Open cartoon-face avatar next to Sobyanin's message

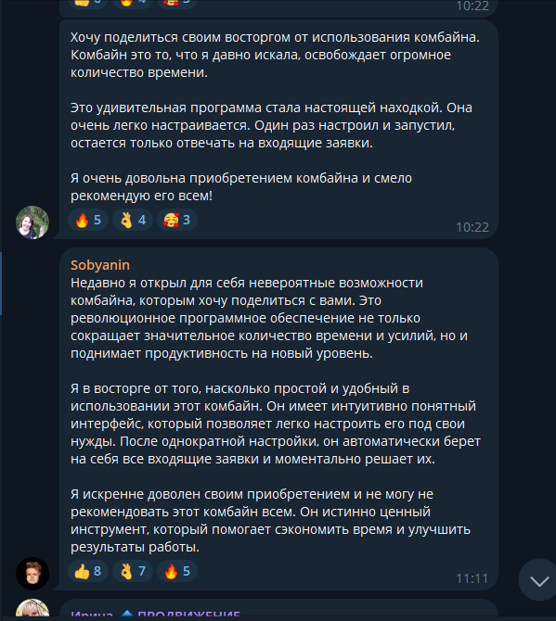pos(32,574)
